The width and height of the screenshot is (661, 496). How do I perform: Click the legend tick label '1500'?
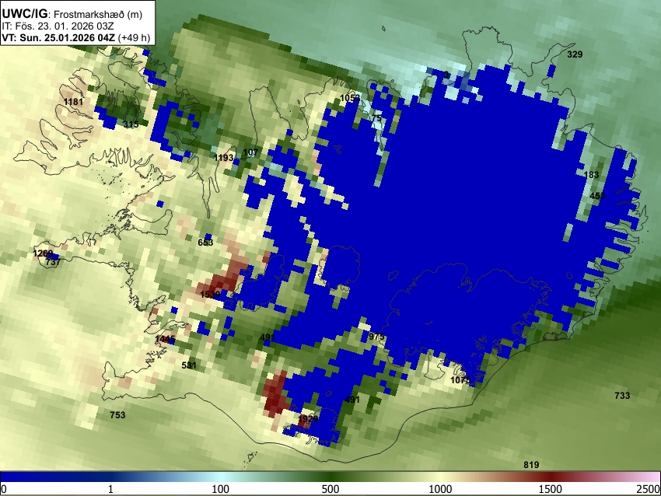(550, 489)
